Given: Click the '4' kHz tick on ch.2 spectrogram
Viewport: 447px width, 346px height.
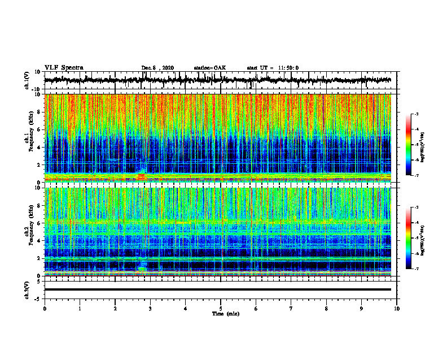Looking at the screenshot, I should [x=39, y=241].
